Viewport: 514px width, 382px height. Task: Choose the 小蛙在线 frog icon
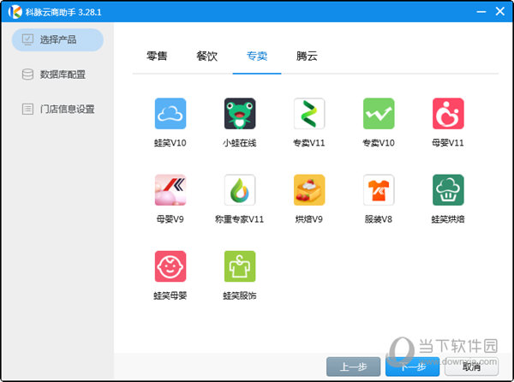240,113
